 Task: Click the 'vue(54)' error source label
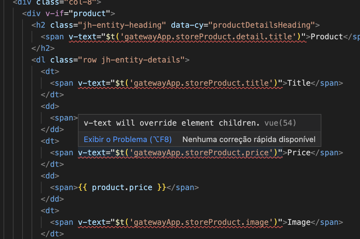tap(280, 123)
